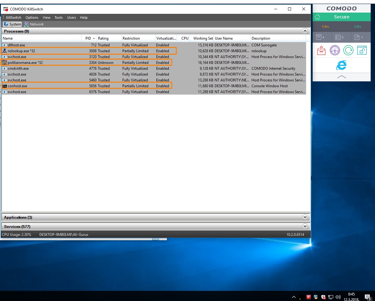
Task: Open sandboxed apps count icon showing 4
Action: tap(320, 37)
